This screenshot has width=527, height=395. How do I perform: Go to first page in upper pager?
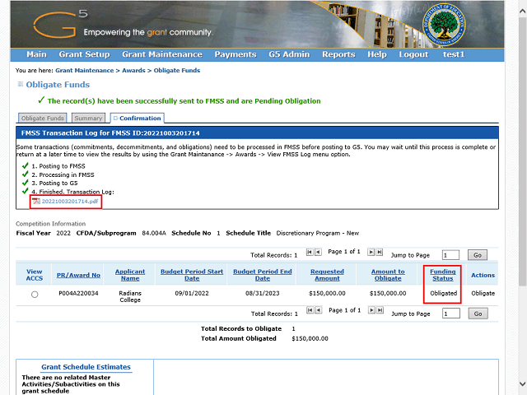click(310, 252)
